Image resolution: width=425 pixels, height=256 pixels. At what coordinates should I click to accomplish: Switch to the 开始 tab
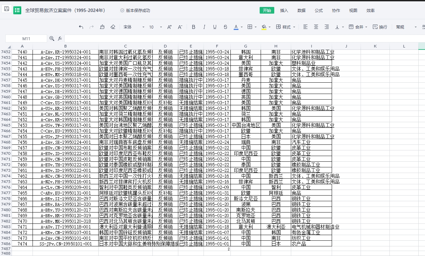pyautogui.click(x=267, y=10)
